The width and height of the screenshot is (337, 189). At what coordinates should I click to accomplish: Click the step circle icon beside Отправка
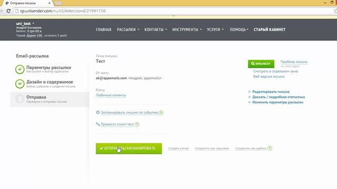19,99
